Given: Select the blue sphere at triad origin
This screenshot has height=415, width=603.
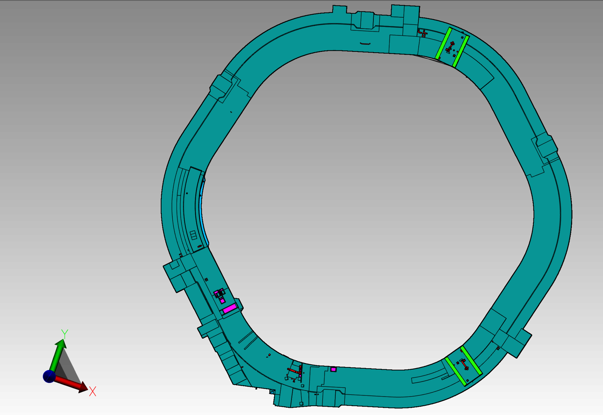Looking at the screenshot, I should pyautogui.click(x=49, y=377).
